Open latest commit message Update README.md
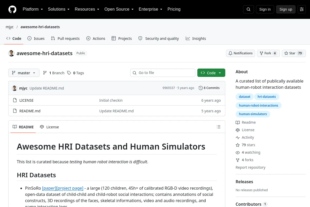The width and height of the screenshot is (310, 207). coord(47,88)
